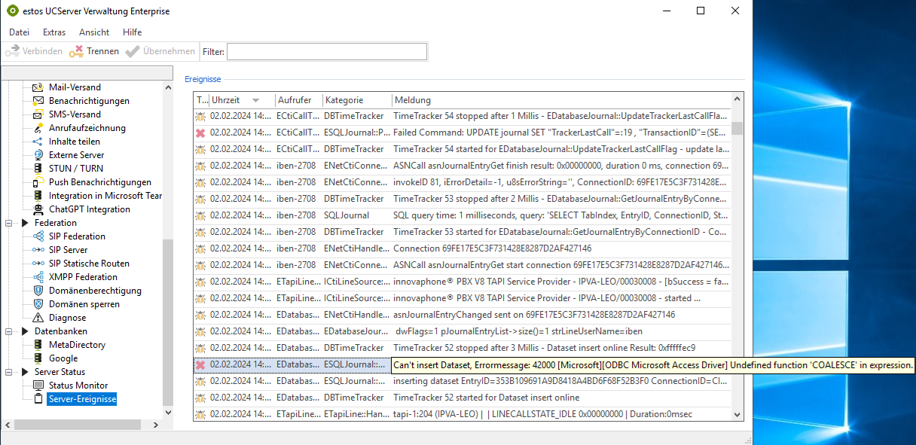Select ChatGPT Integration in the tree
This screenshot has width=916, height=445.
89,209
